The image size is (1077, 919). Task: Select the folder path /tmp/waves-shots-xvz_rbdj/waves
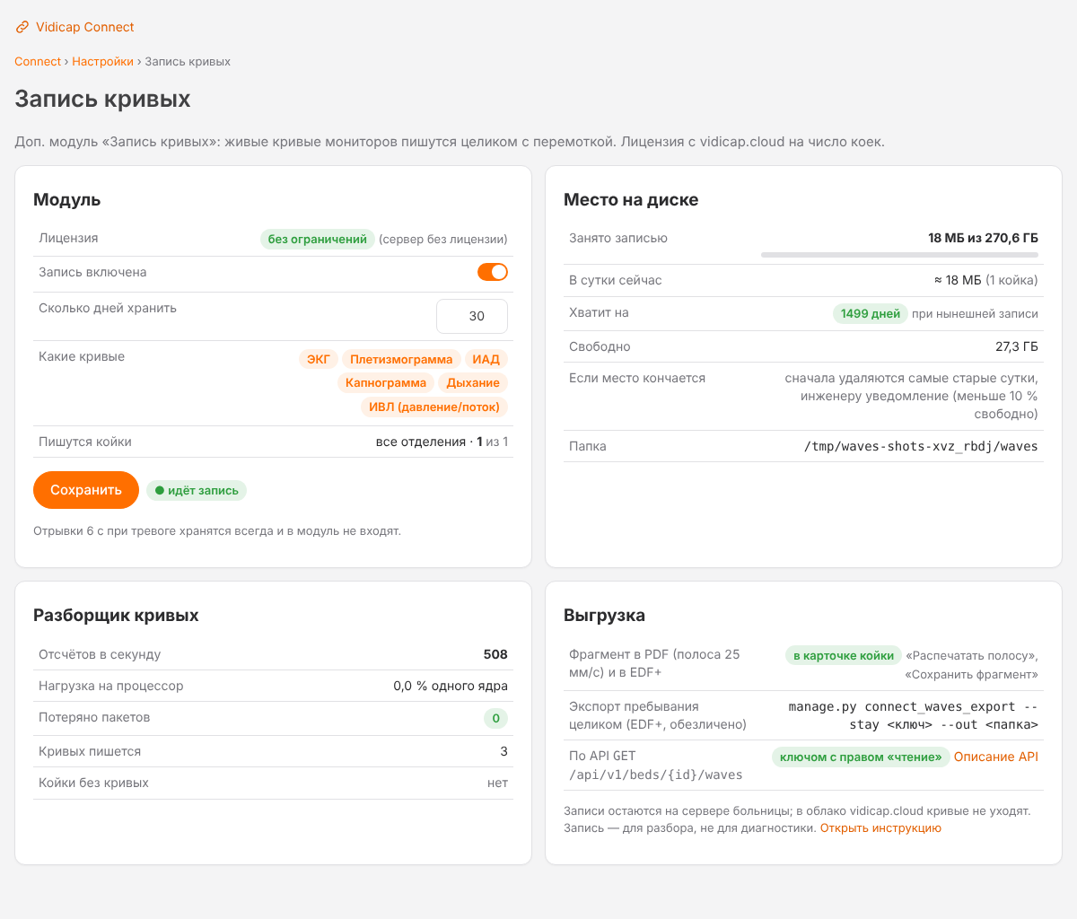[921, 447]
